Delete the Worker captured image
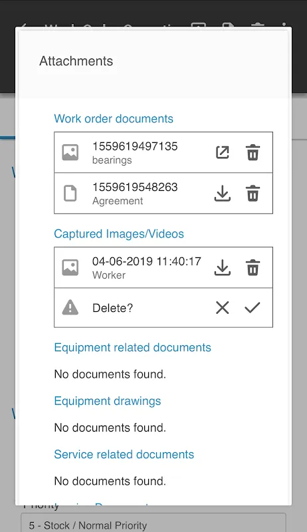The height and width of the screenshot is (532, 307). (253, 268)
